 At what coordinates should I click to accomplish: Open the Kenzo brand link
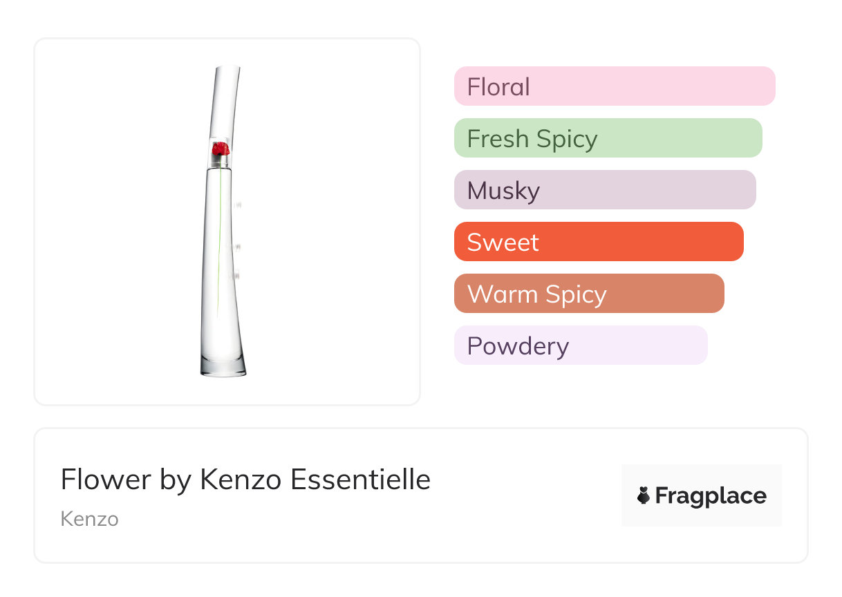click(x=89, y=519)
